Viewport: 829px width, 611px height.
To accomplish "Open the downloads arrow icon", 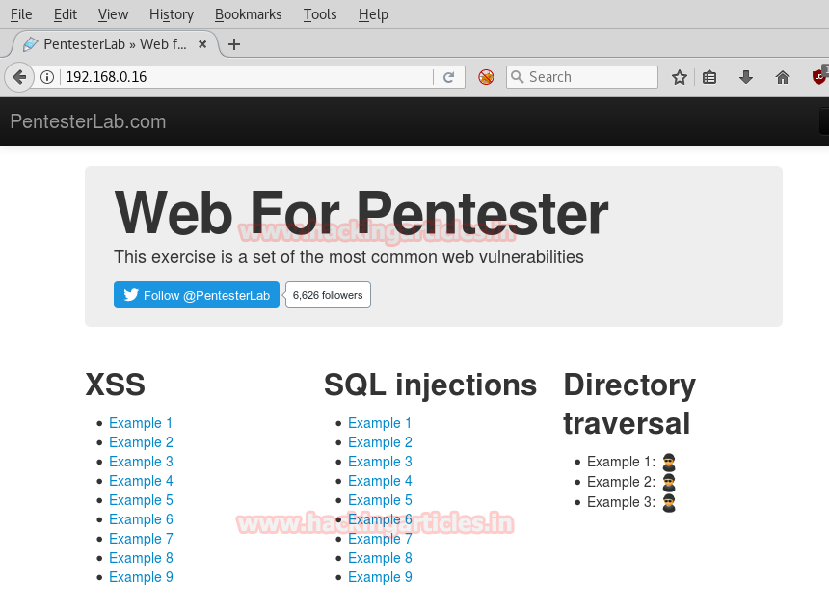I will [745, 77].
